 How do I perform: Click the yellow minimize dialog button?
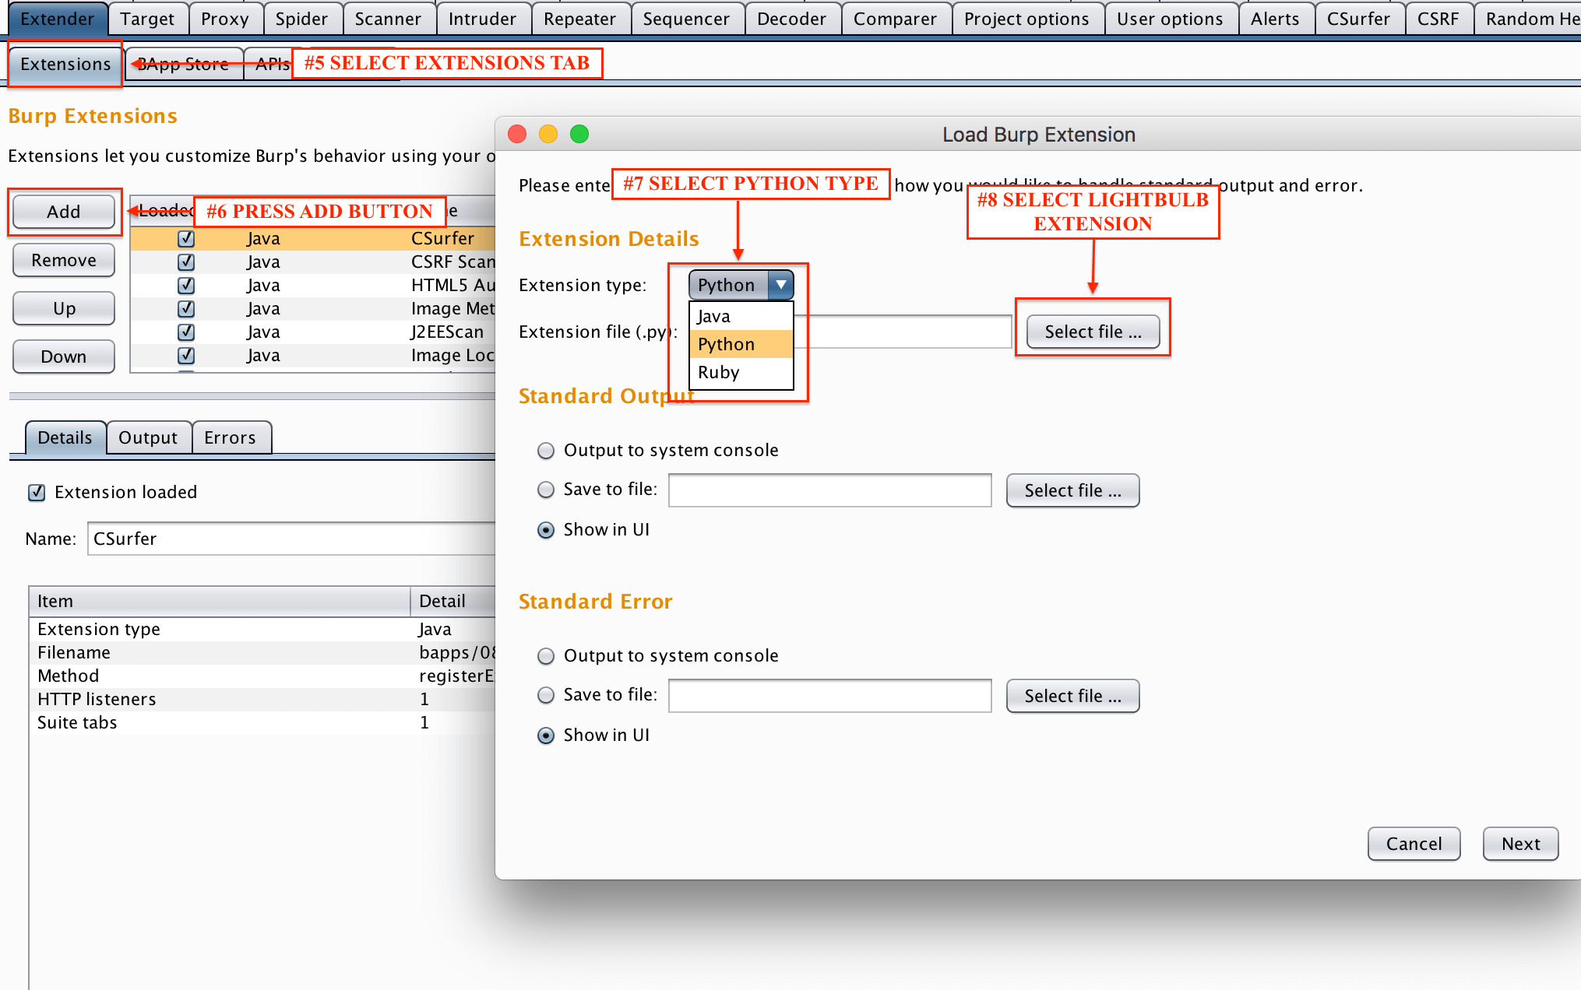(x=548, y=134)
